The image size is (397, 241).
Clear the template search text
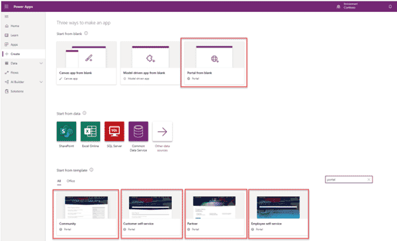[369, 179]
